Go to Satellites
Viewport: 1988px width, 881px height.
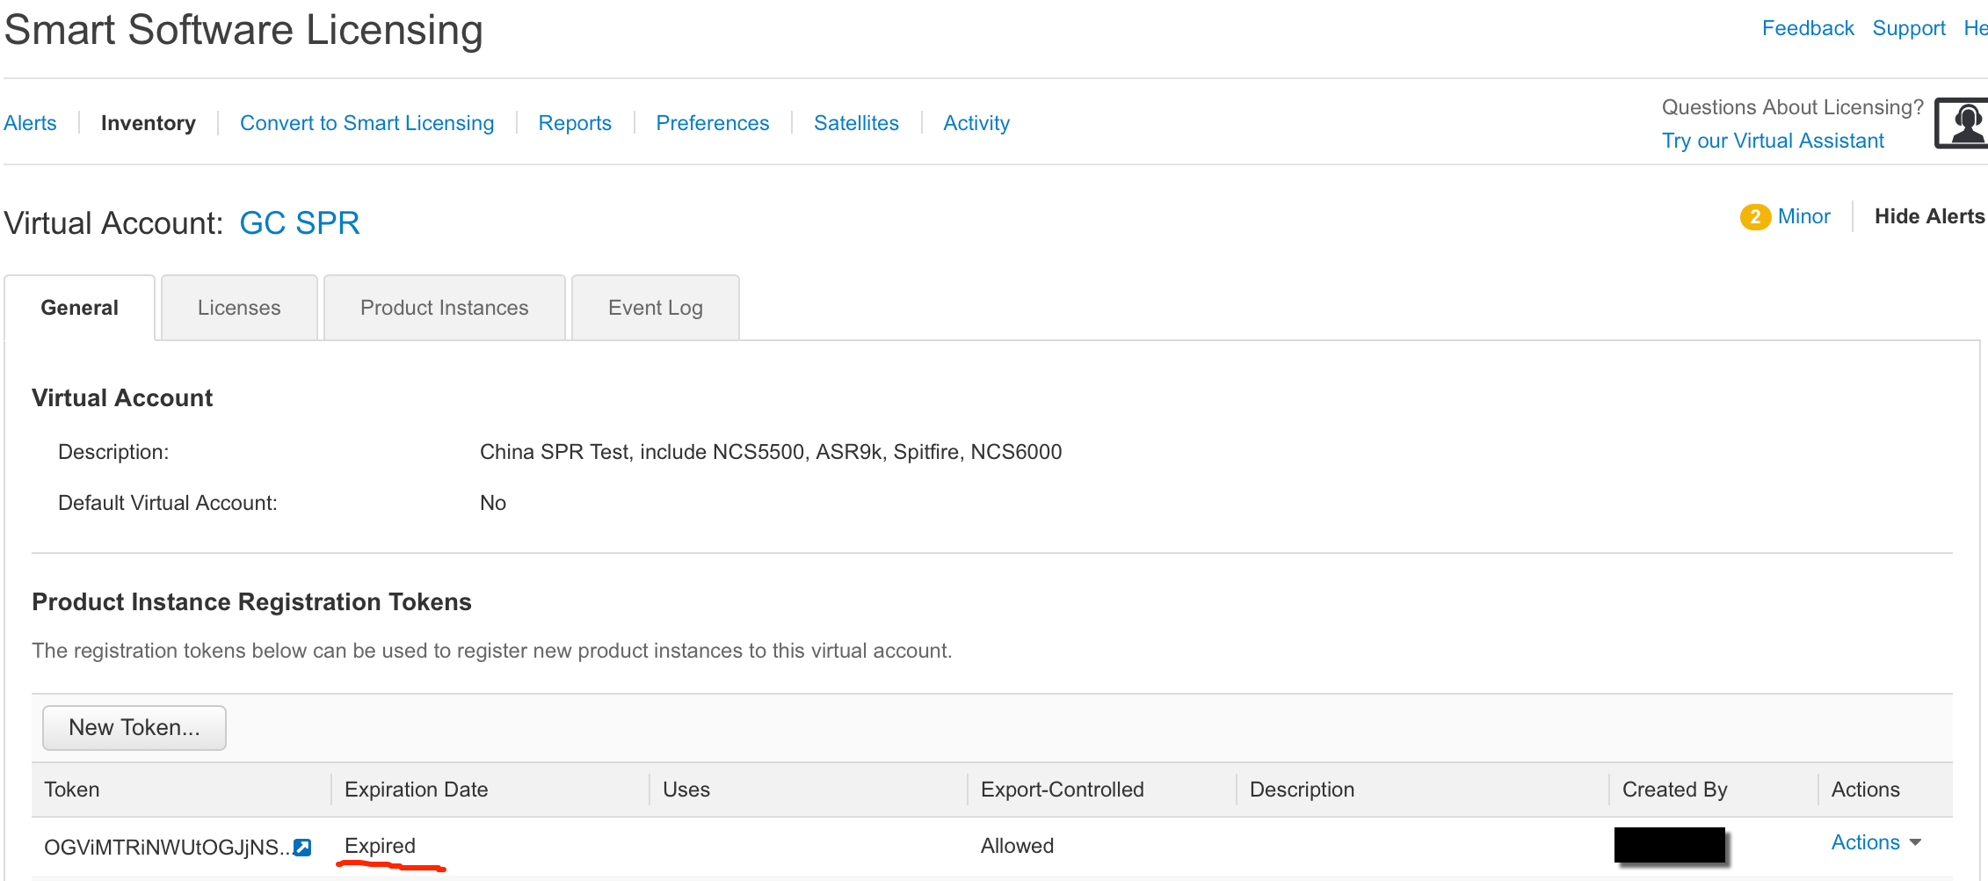[x=857, y=123]
